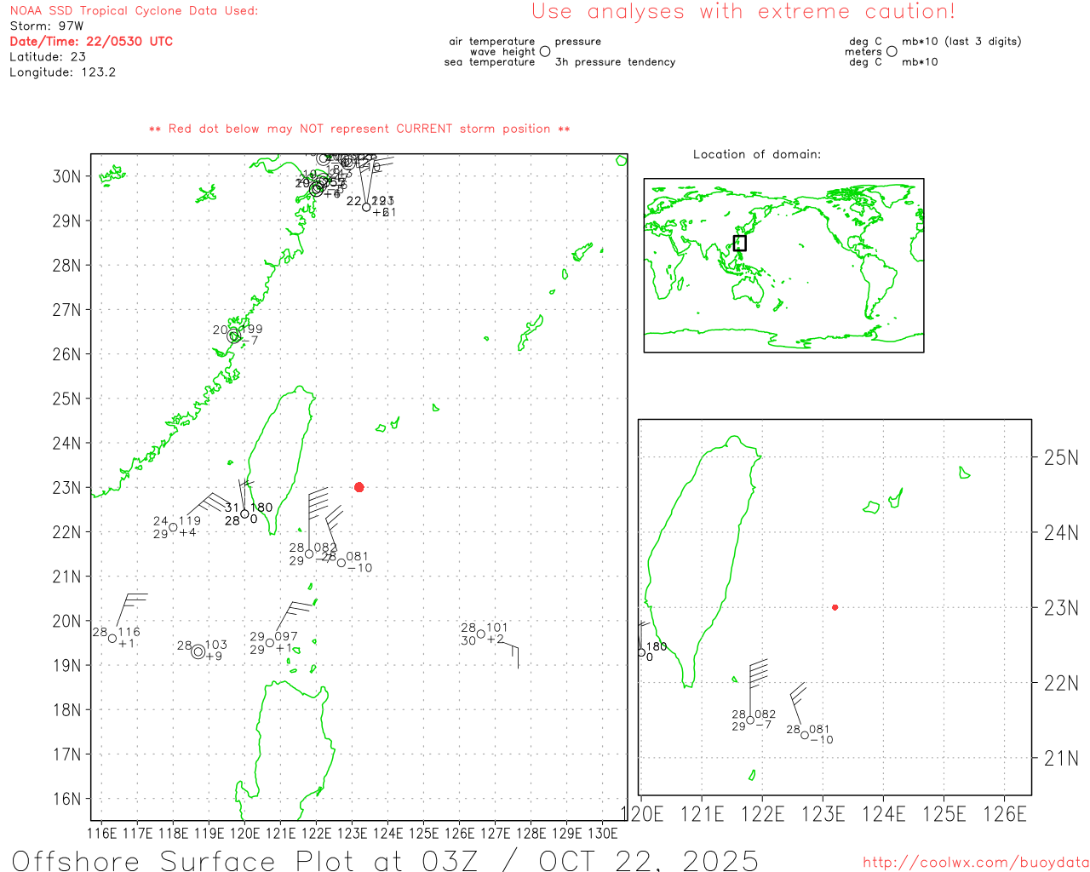This screenshot has height=872, width=1090.
Task: Click the buoy station circle with pressure 119
Action: [x=173, y=527]
